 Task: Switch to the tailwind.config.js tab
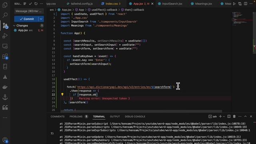[x=80, y=4]
